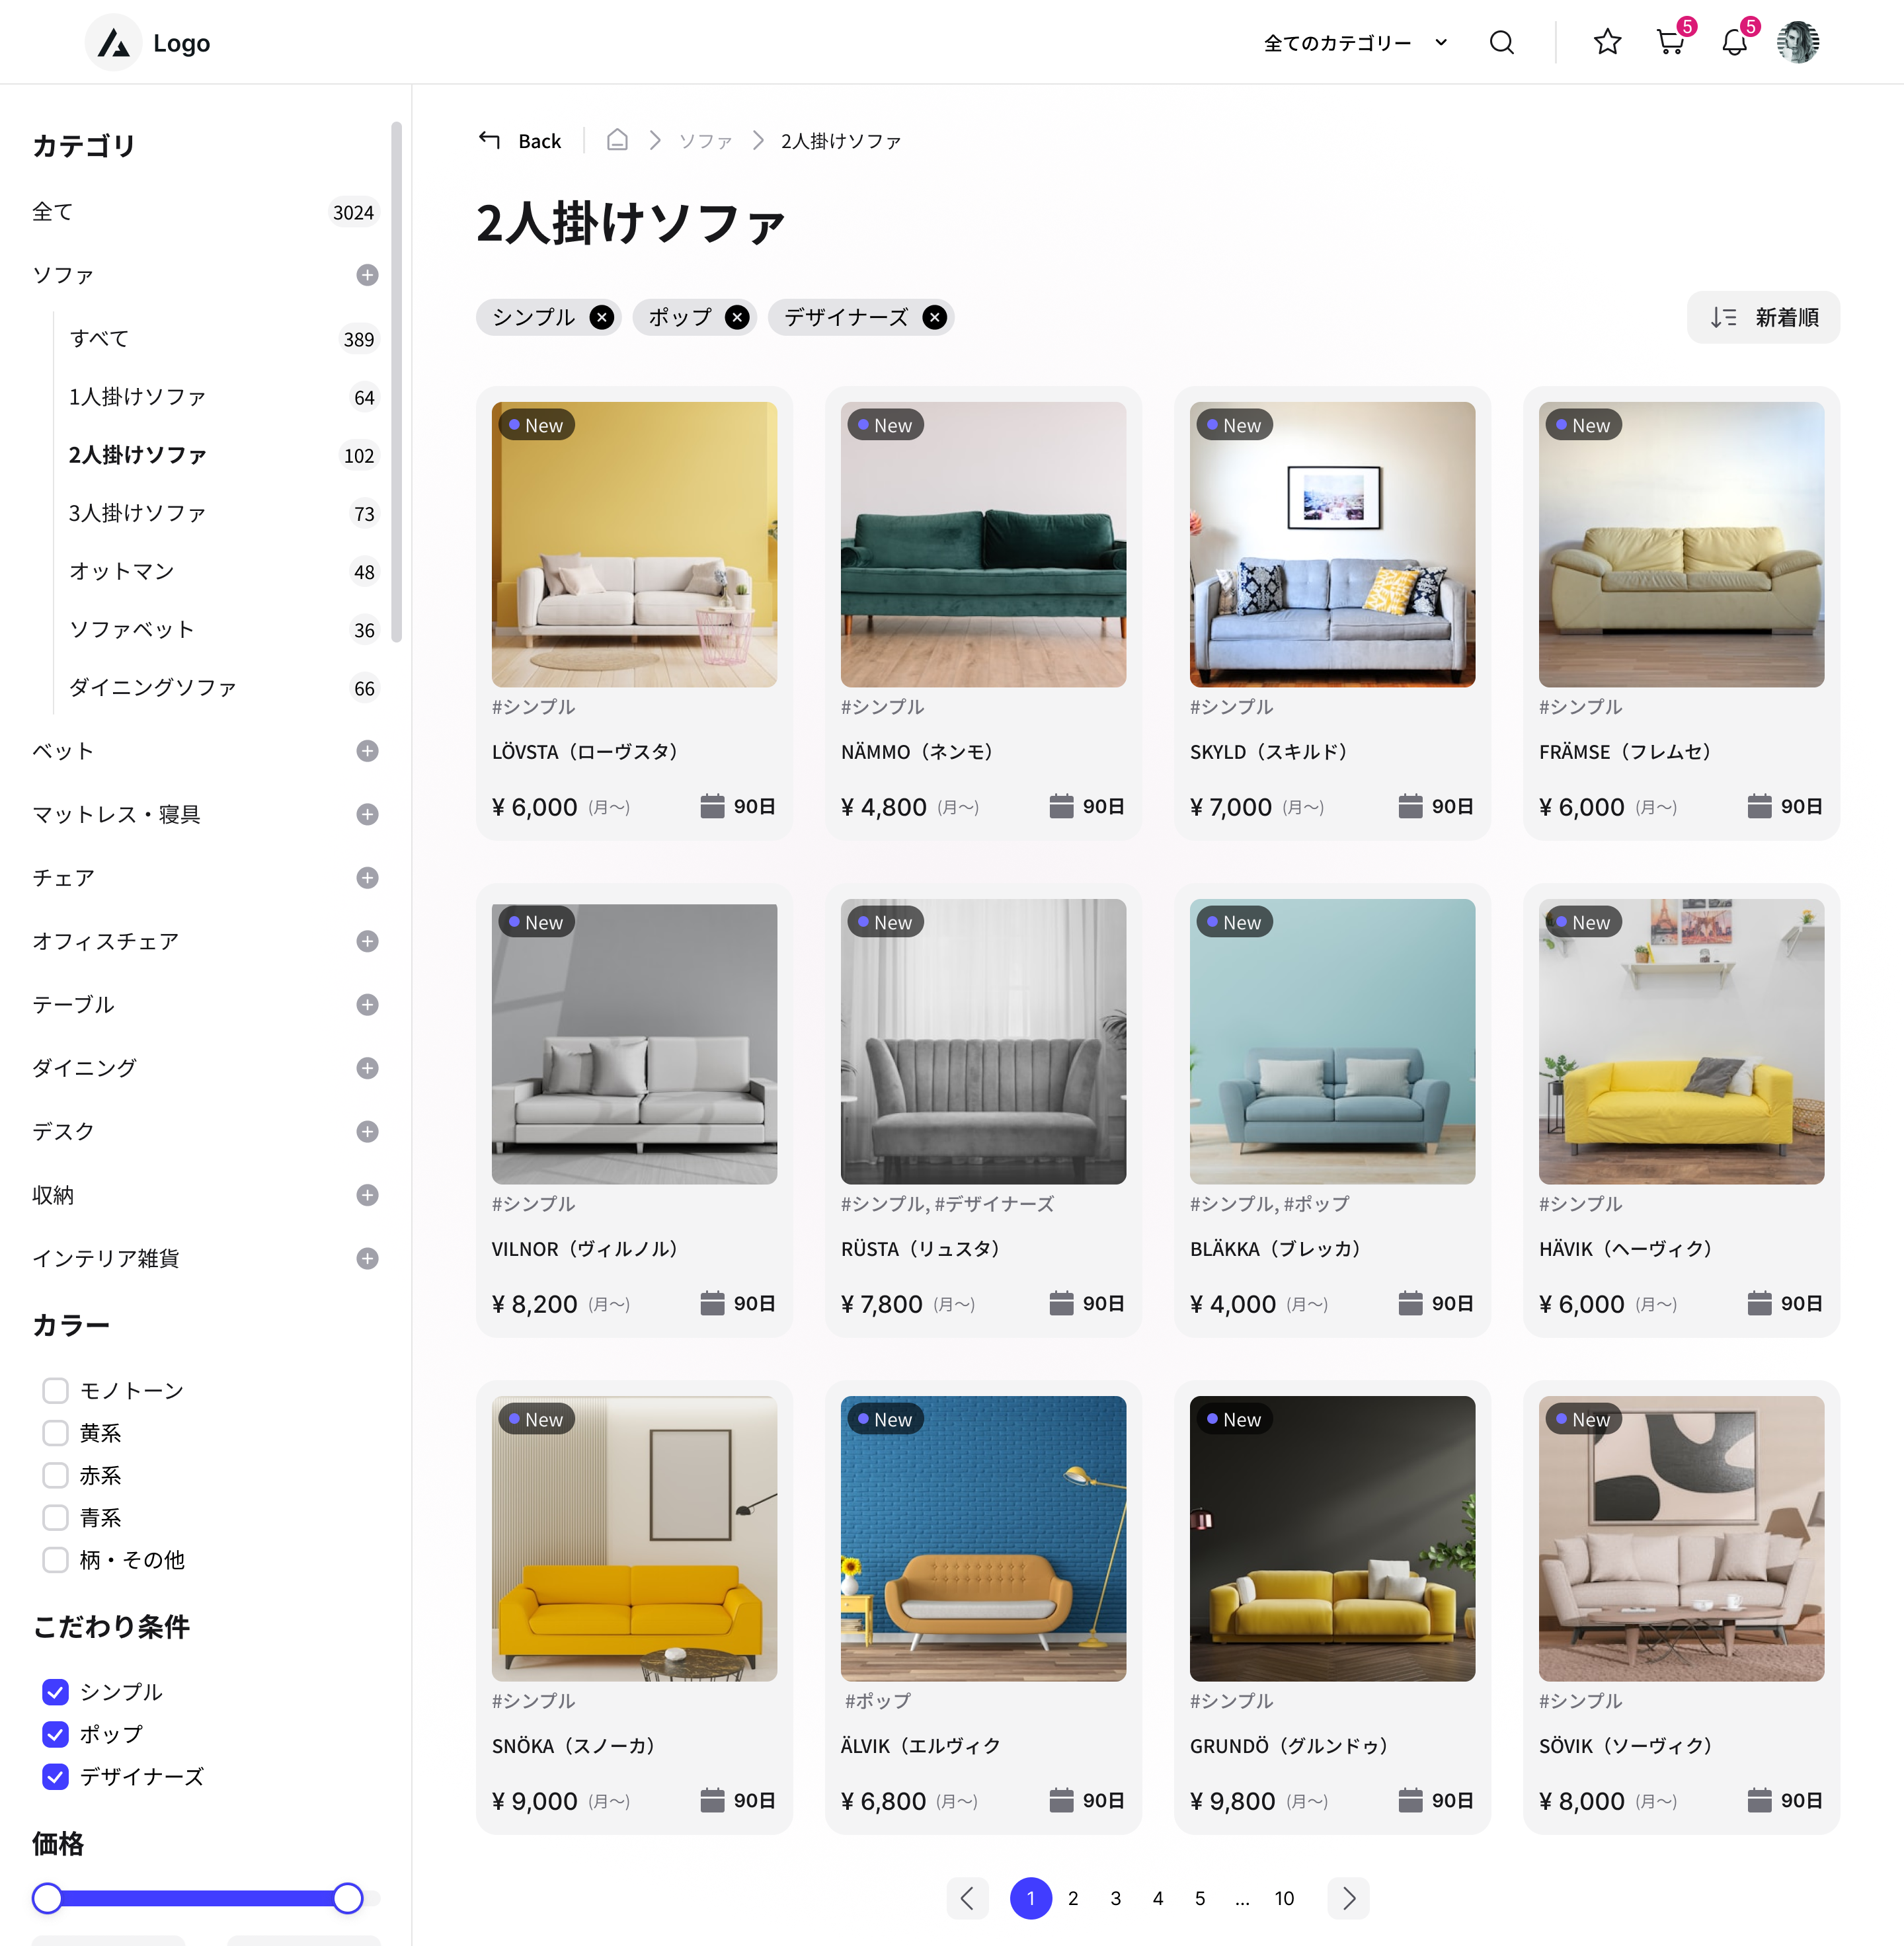Screen dimensions: 1904x1946
Task: Click the sidebar vertical scrollbar
Action: [396, 382]
